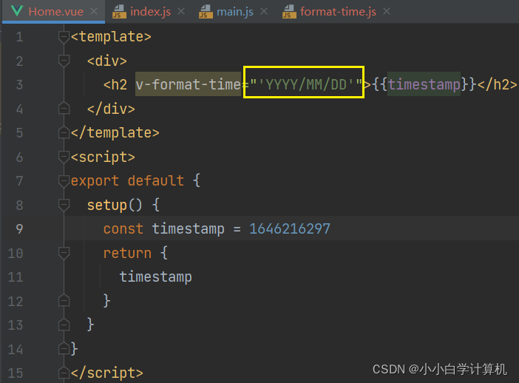Click the closing template fold marker on line 5
Viewport: 519px width, 383px height.
(x=64, y=132)
